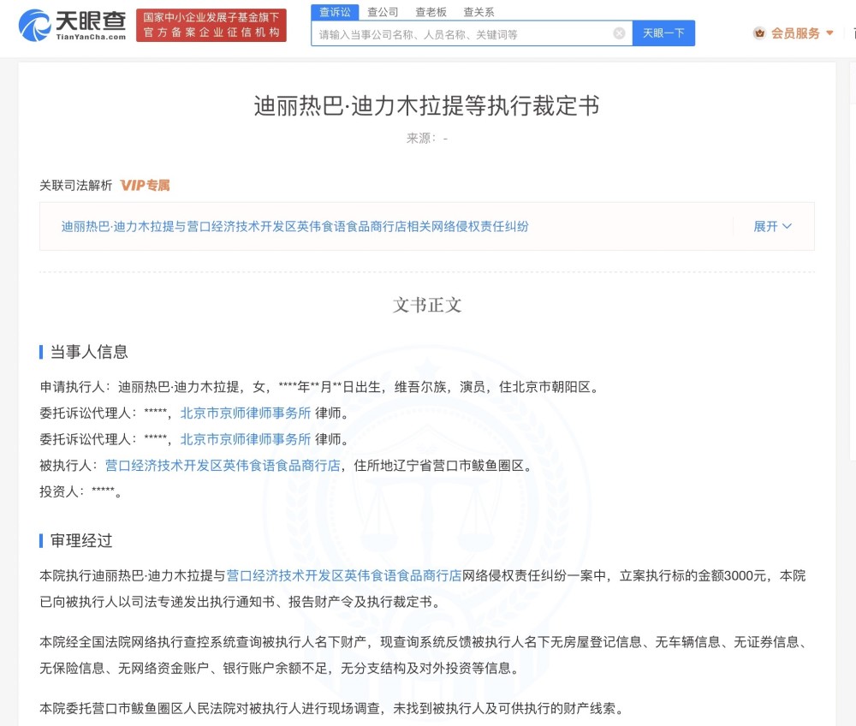Click the 来源: - text
Screen dimensions: 856x726
pos(427,139)
